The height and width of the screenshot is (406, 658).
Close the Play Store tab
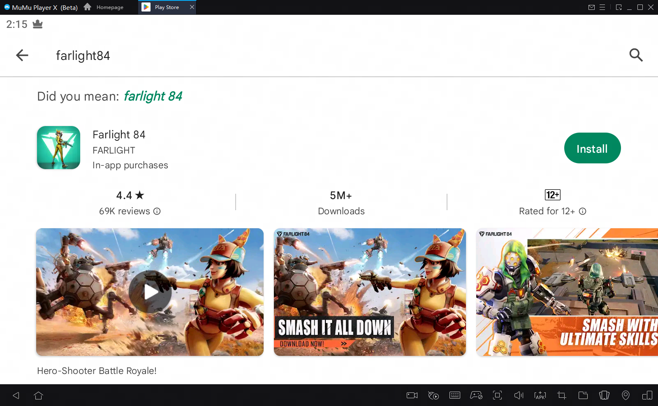[192, 7]
